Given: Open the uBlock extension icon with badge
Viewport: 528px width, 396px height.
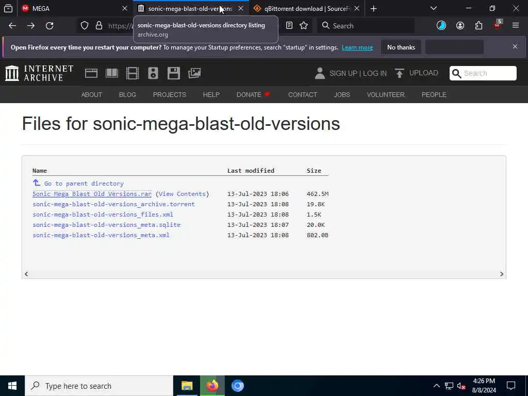Looking at the screenshot, I should [x=498, y=25].
